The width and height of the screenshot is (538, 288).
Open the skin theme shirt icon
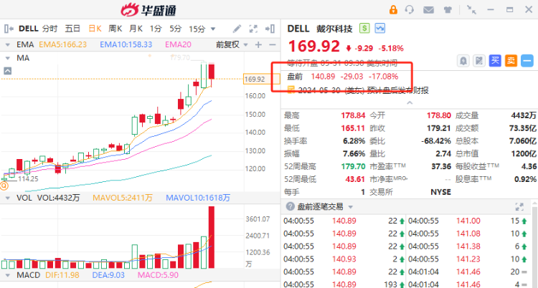tap(448, 9)
